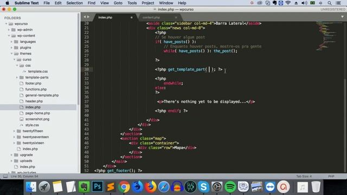Click line number 37 in gutter
Viewport: 347px width, 195px height.
86,102
